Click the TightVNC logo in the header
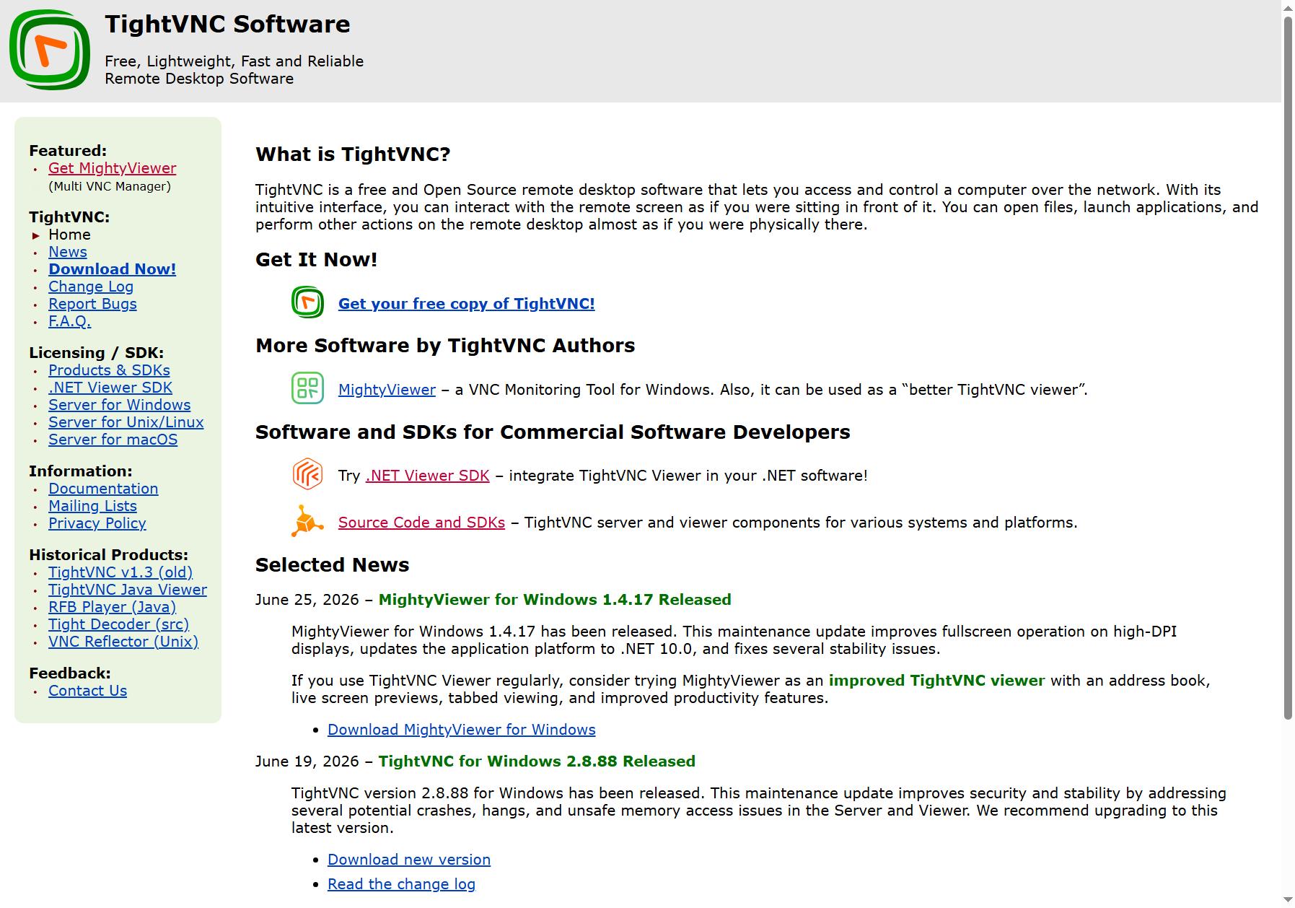 point(50,50)
